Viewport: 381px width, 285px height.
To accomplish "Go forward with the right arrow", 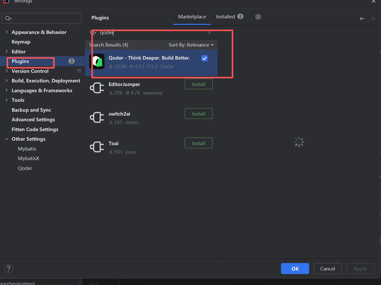I will [372, 19].
